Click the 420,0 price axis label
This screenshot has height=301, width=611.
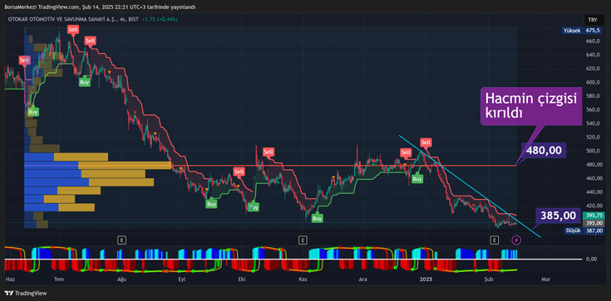[x=592, y=206]
